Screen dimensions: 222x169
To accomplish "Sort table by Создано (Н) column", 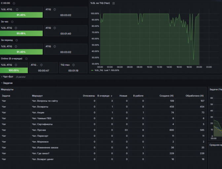I will (166, 96).
